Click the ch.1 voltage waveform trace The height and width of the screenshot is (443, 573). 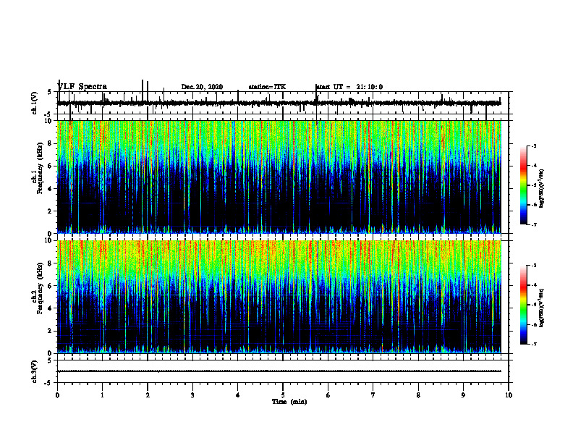(279, 103)
